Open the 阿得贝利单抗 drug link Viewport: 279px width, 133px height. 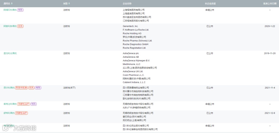click(x=10, y=10)
